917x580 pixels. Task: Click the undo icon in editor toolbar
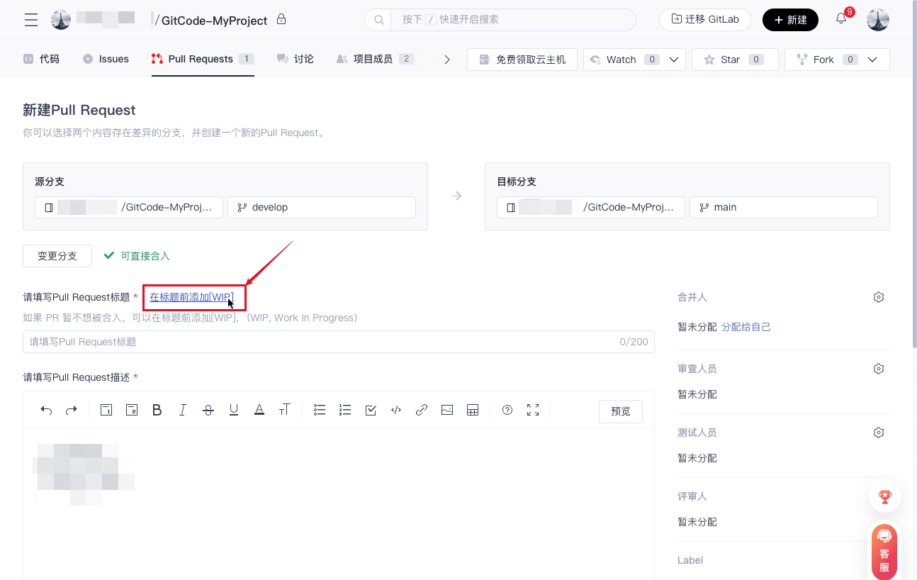click(x=46, y=410)
